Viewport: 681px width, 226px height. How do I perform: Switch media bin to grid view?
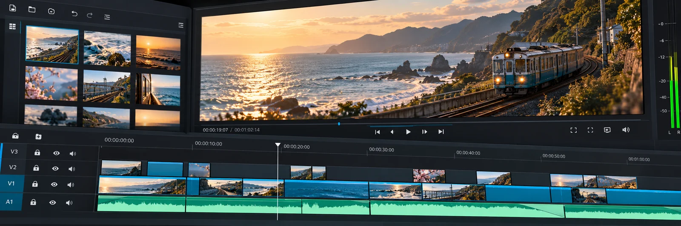click(x=12, y=26)
